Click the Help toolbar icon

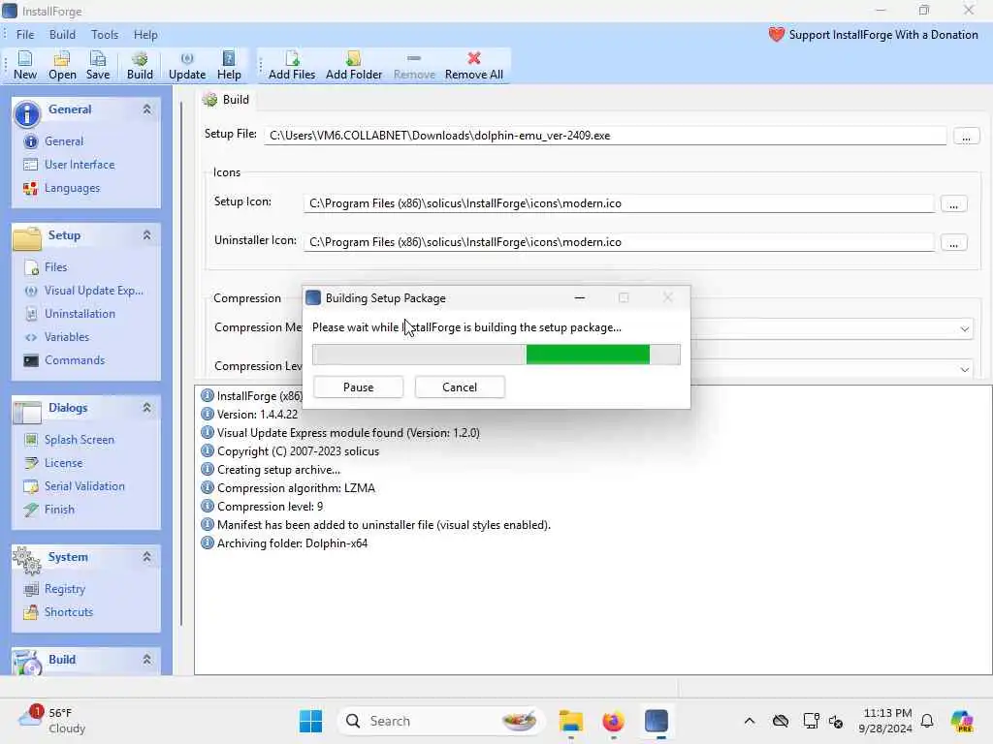[229, 65]
